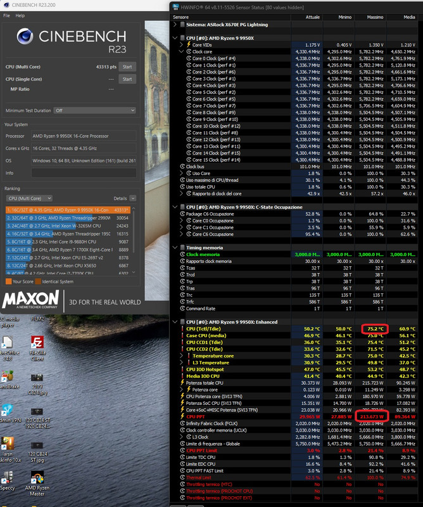Launch AMD Ryzen Master from desktop
The height and width of the screenshot is (507, 423).
click(x=37, y=484)
